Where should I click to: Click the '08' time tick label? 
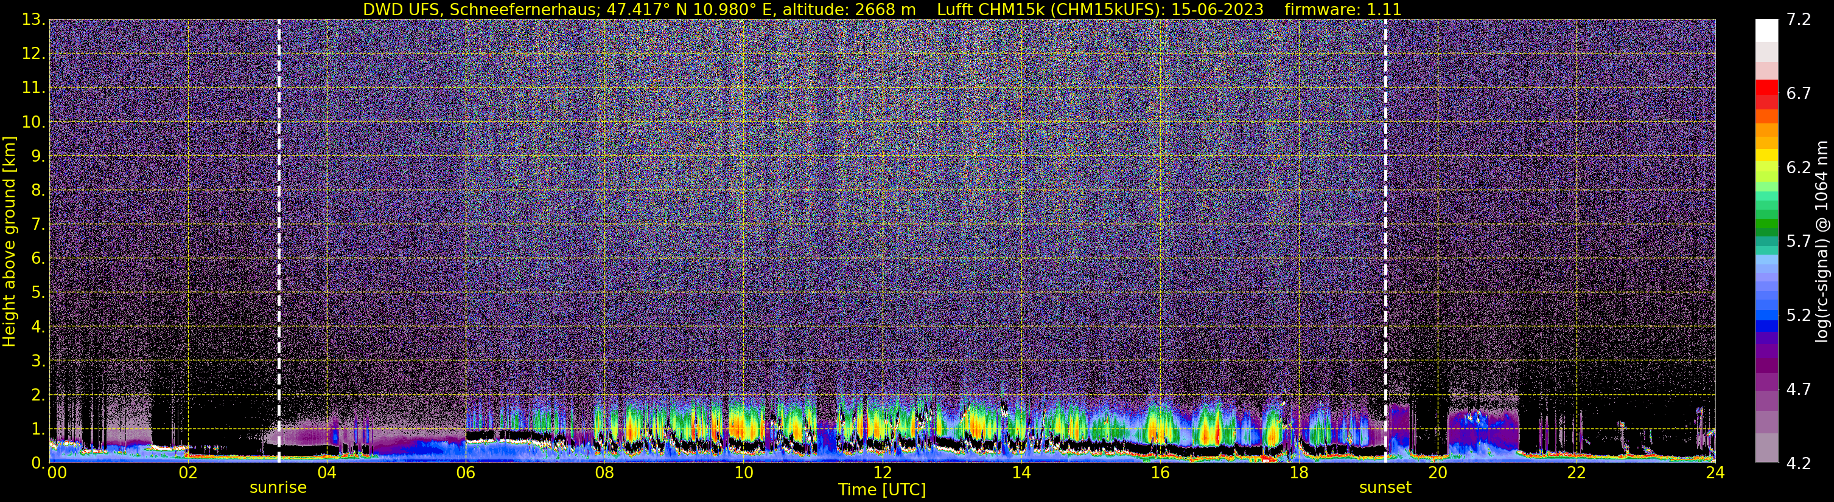click(604, 473)
